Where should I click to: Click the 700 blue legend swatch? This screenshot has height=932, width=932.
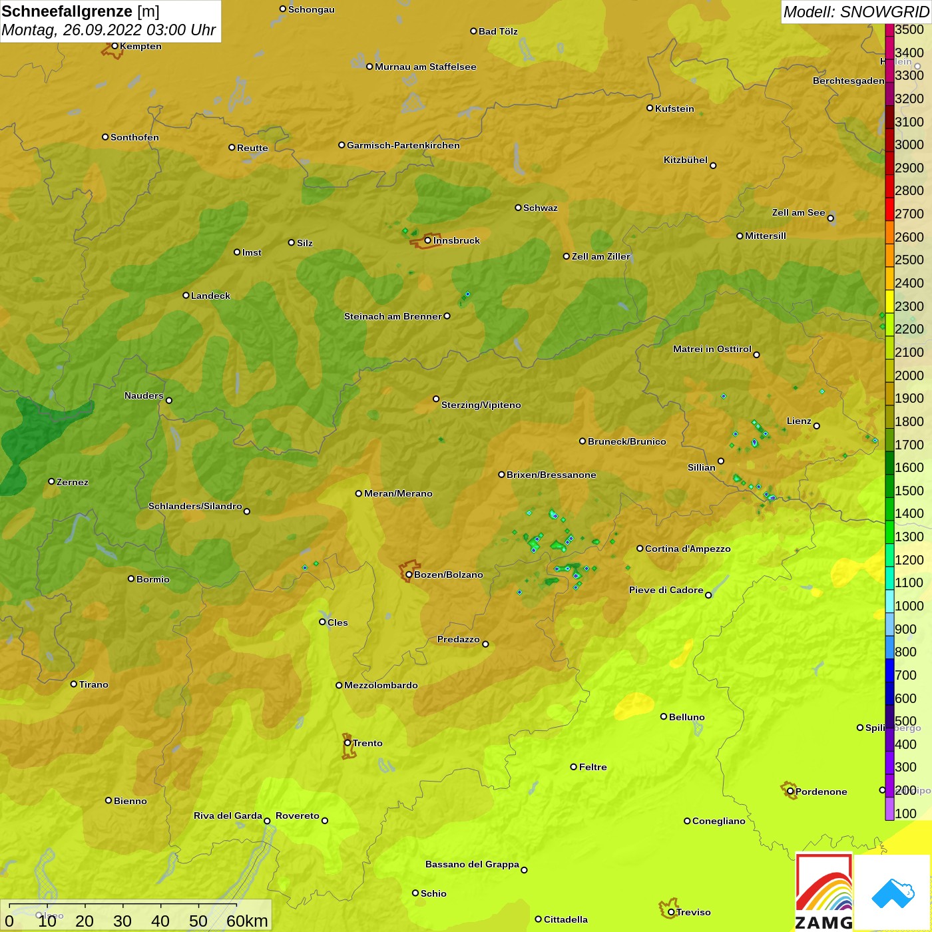(x=889, y=670)
